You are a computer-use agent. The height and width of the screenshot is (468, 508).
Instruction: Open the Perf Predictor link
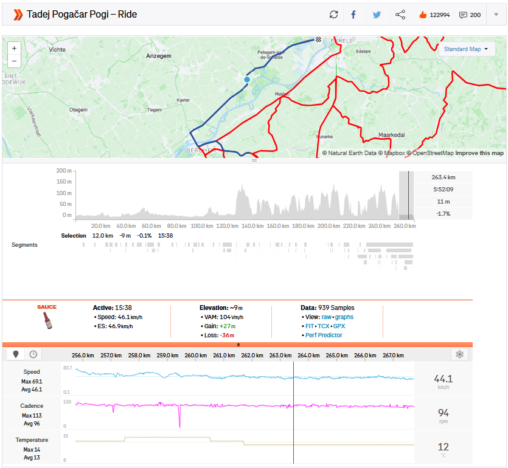point(324,335)
